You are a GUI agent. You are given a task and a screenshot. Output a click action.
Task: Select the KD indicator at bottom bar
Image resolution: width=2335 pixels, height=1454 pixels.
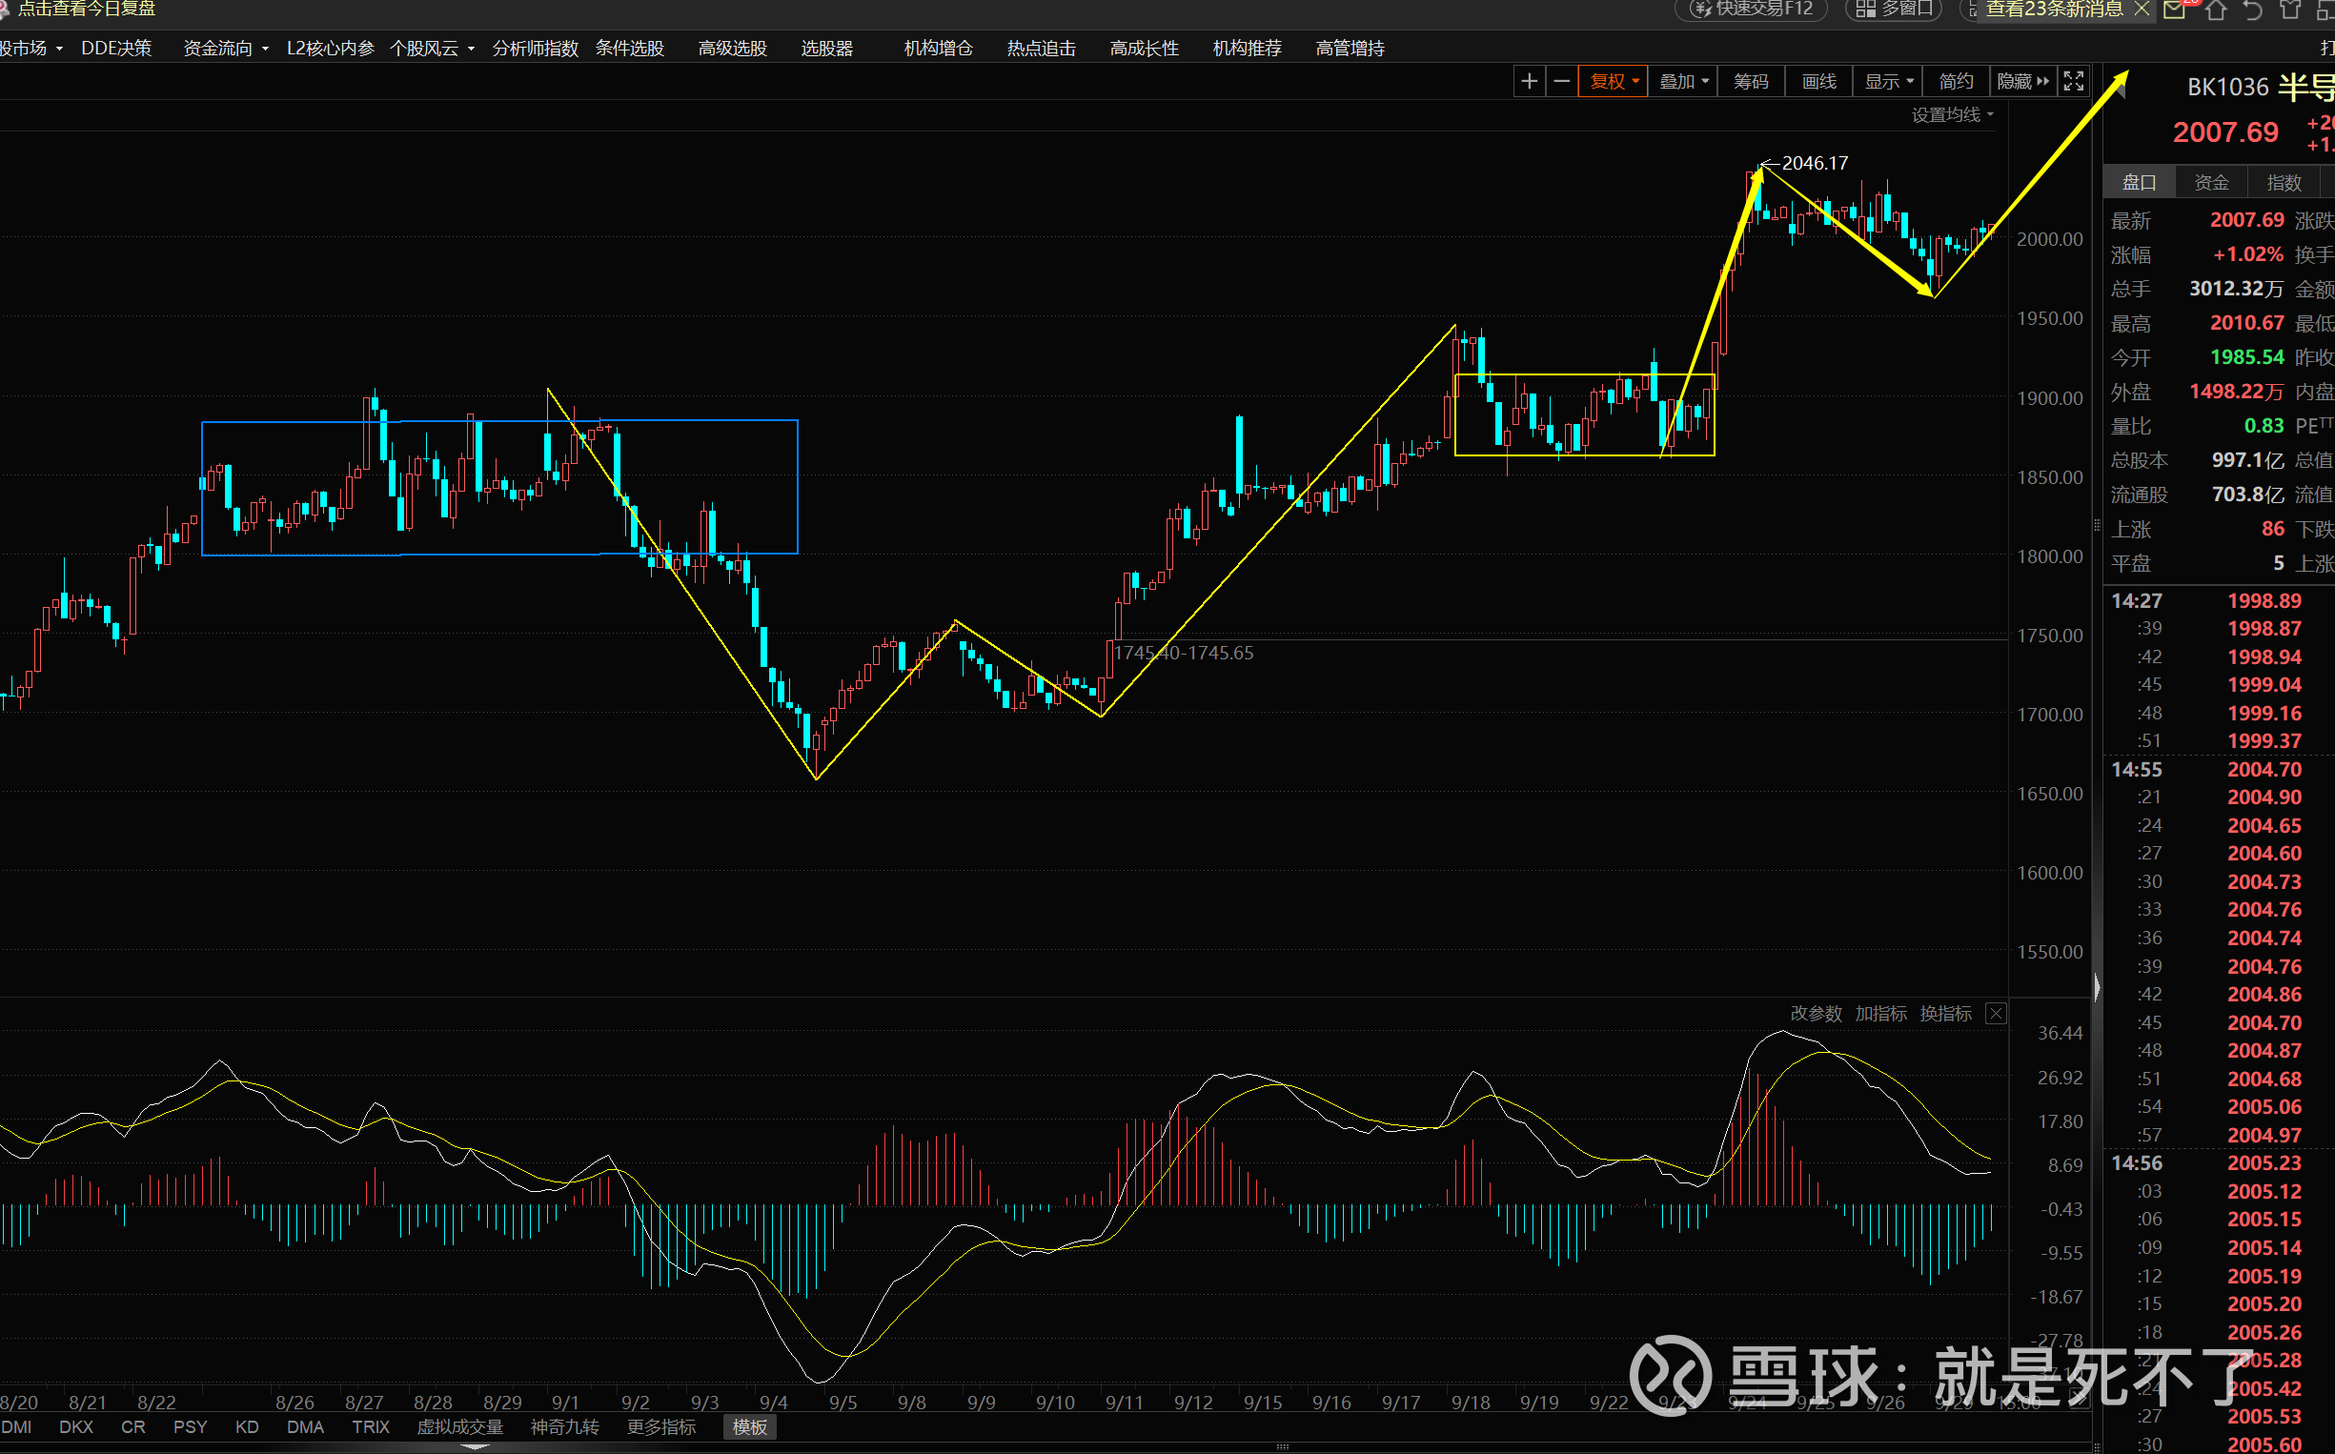[x=246, y=1427]
